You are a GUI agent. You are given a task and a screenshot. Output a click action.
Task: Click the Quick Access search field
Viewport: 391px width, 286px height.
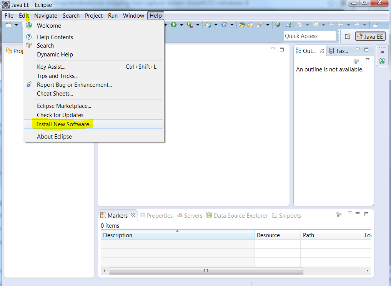310,36
